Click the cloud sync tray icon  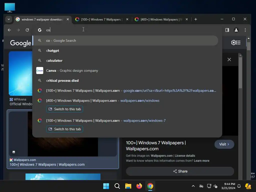coord(201,186)
